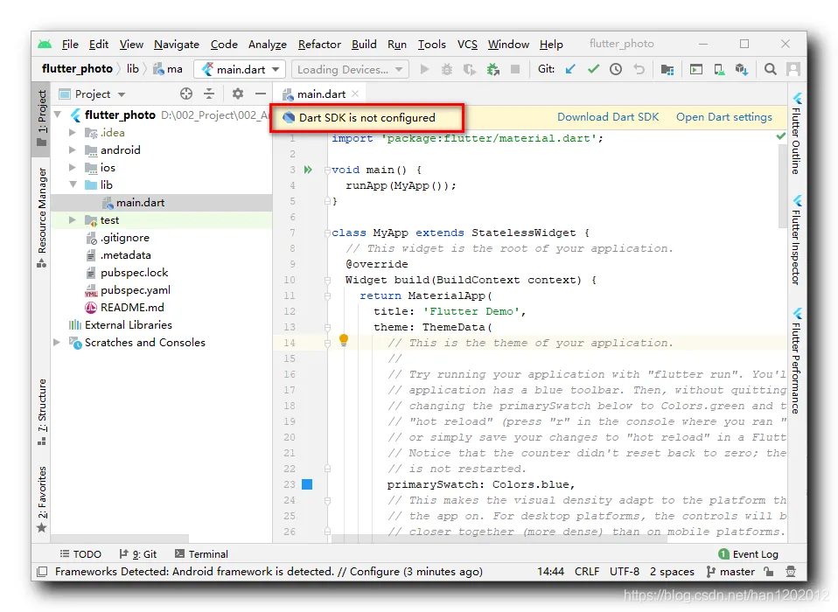Open Project Structure icon in toolbar
This screenshot has height=612, width=838.
pyautogui.click(x=667, y=69)
